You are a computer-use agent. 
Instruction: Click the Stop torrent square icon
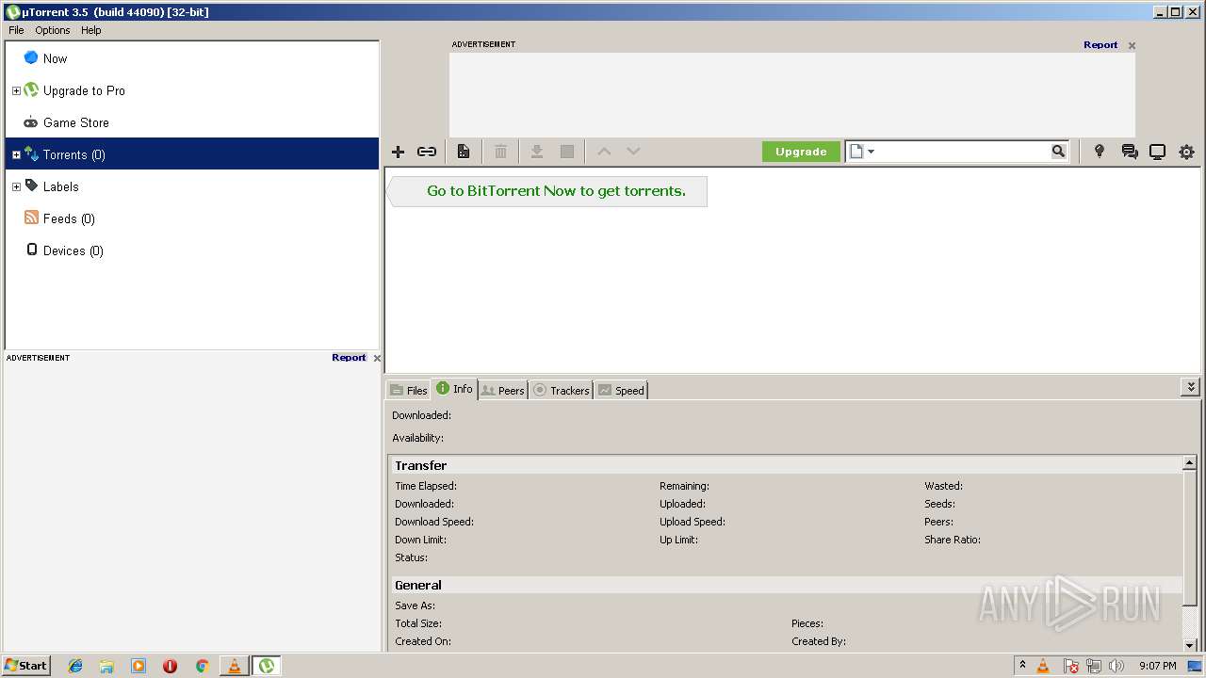point(567,152)
